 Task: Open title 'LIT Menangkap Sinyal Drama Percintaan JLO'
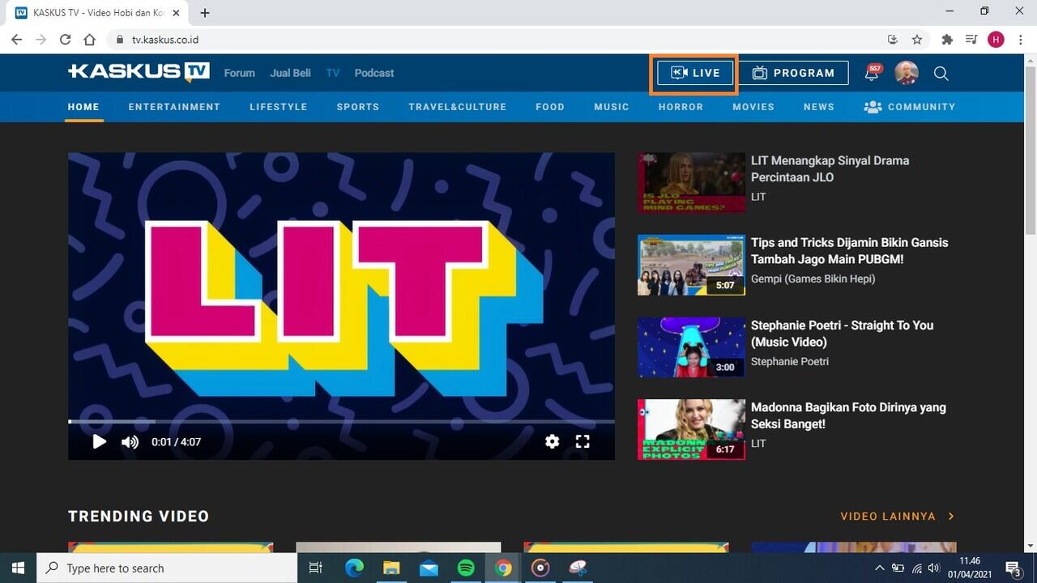(x=830, y=168)
